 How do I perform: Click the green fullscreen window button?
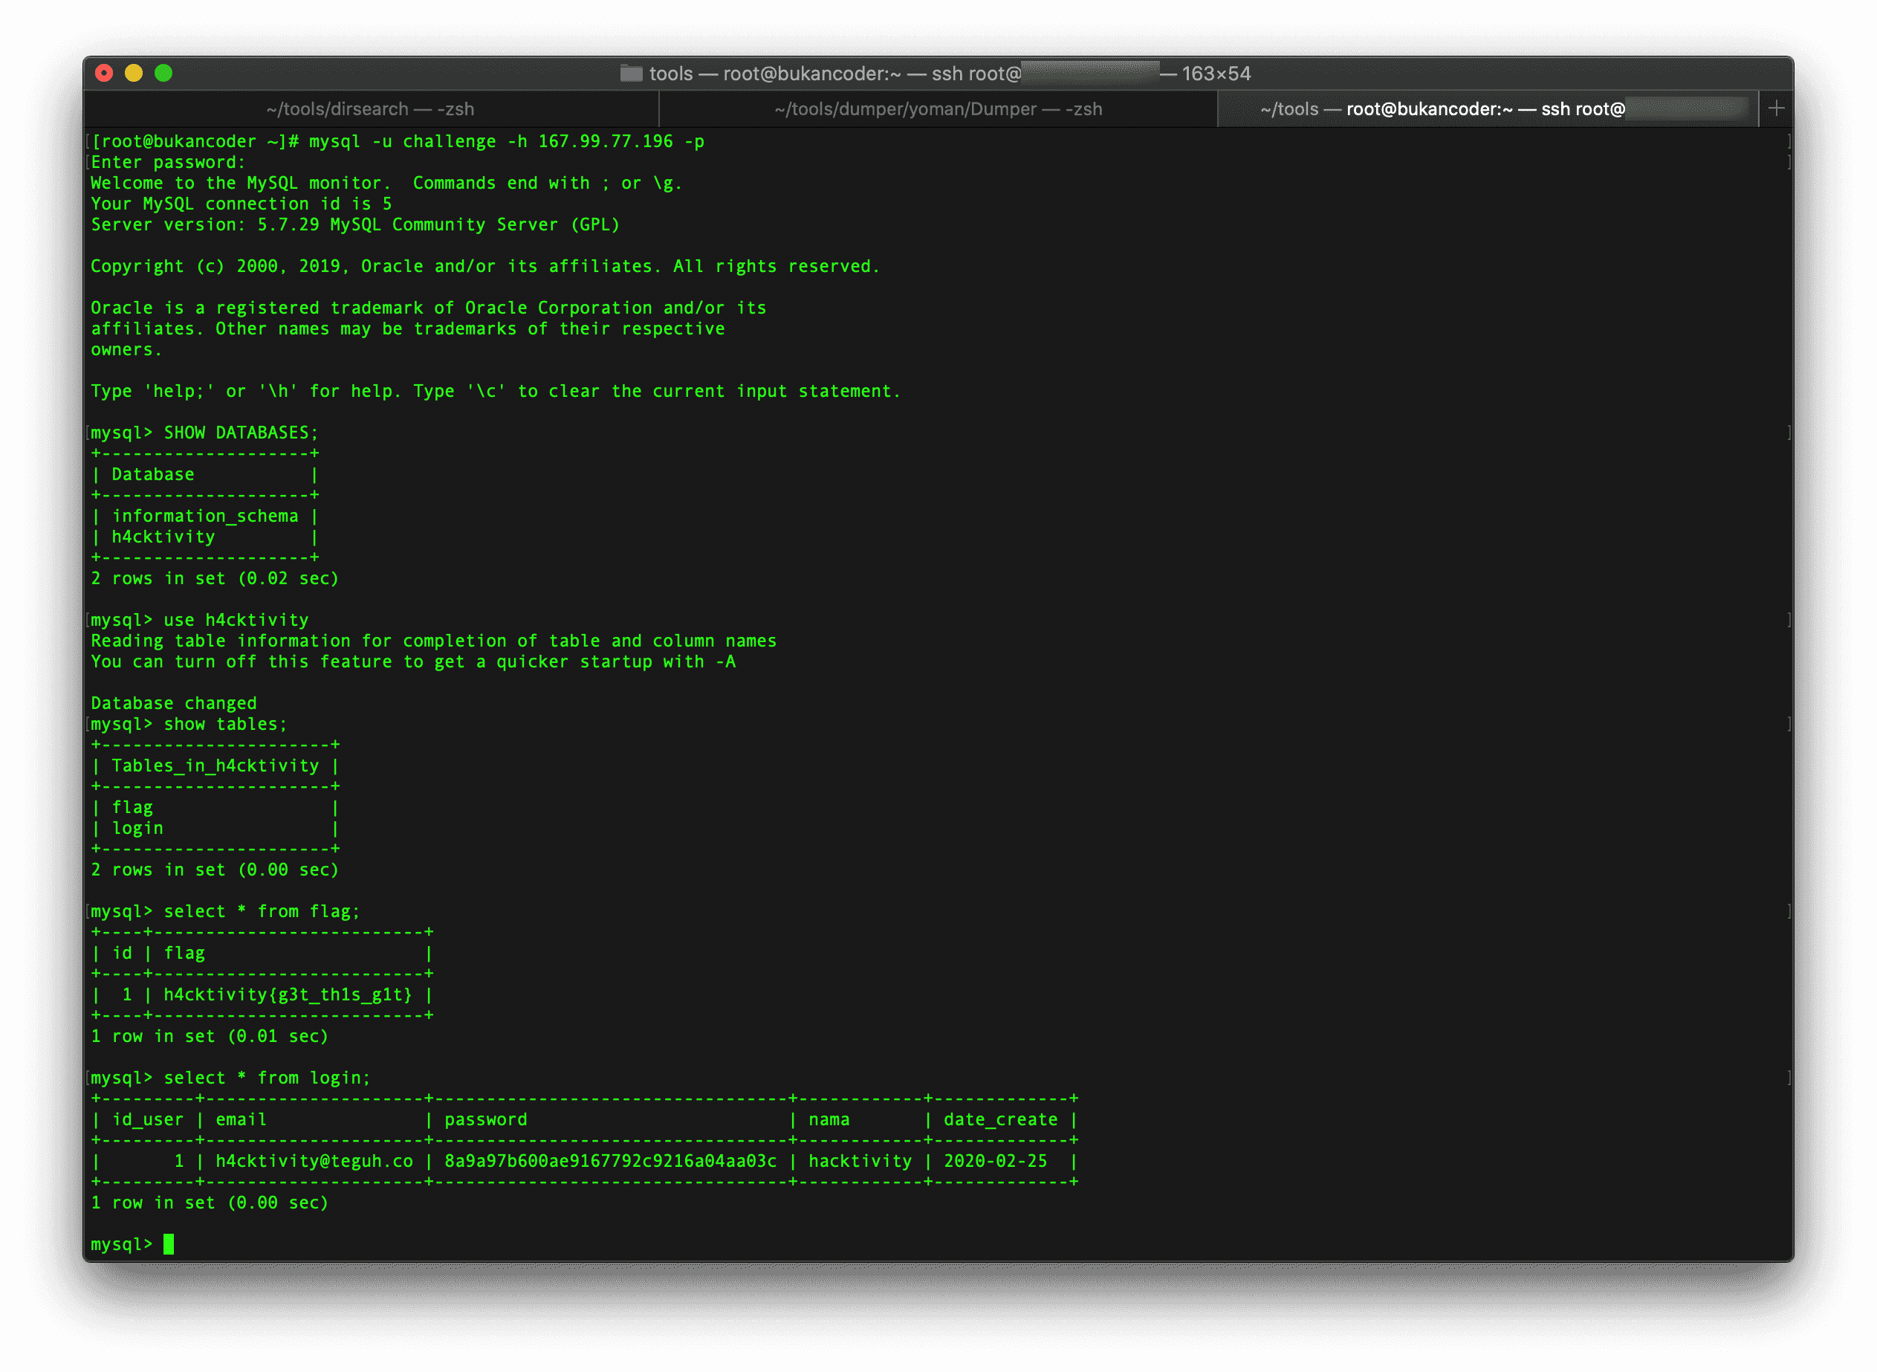[163, 73]
